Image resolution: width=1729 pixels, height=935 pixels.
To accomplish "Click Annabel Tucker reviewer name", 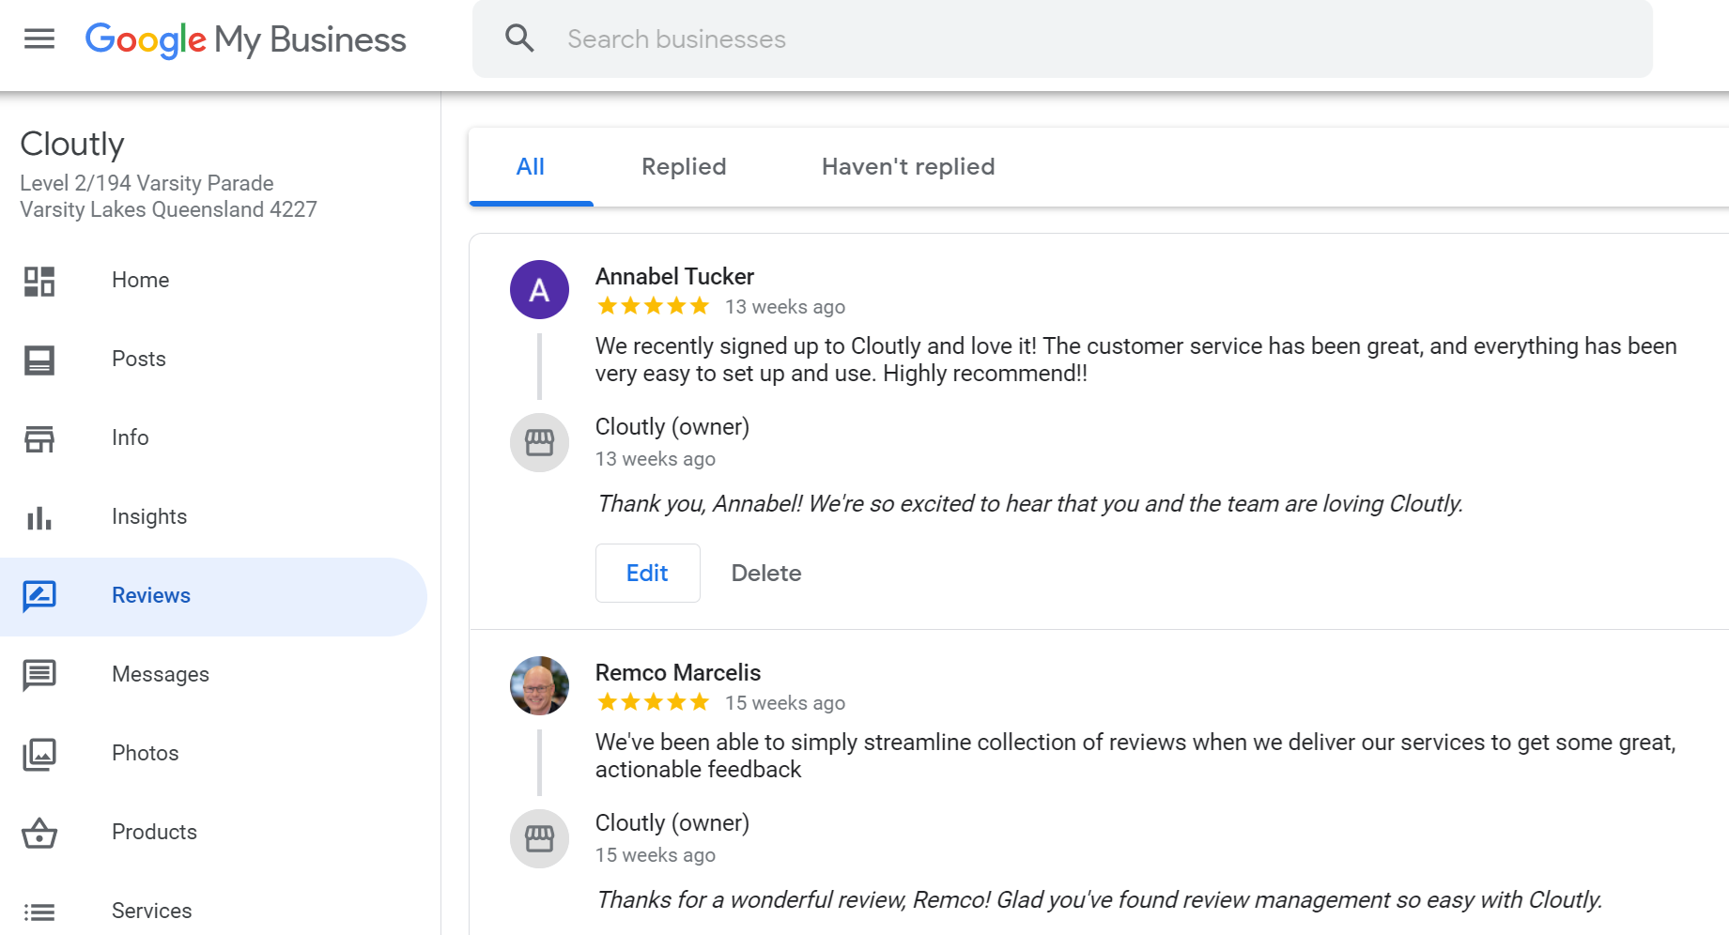I will 674,277.
